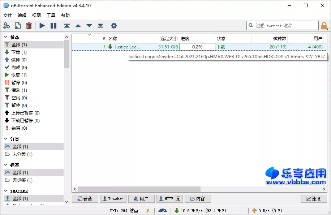Collapse the 状态 section in the sidebar
The height and width of the screenshot is (215, 331).
6,36
